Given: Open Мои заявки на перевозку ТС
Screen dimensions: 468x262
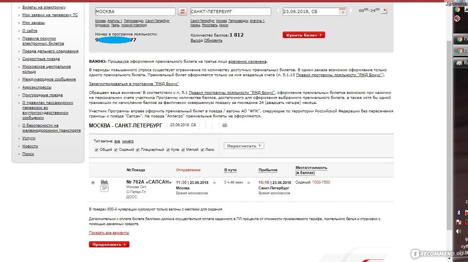Looking at the screenshot, I should click(x=50, y=15).
